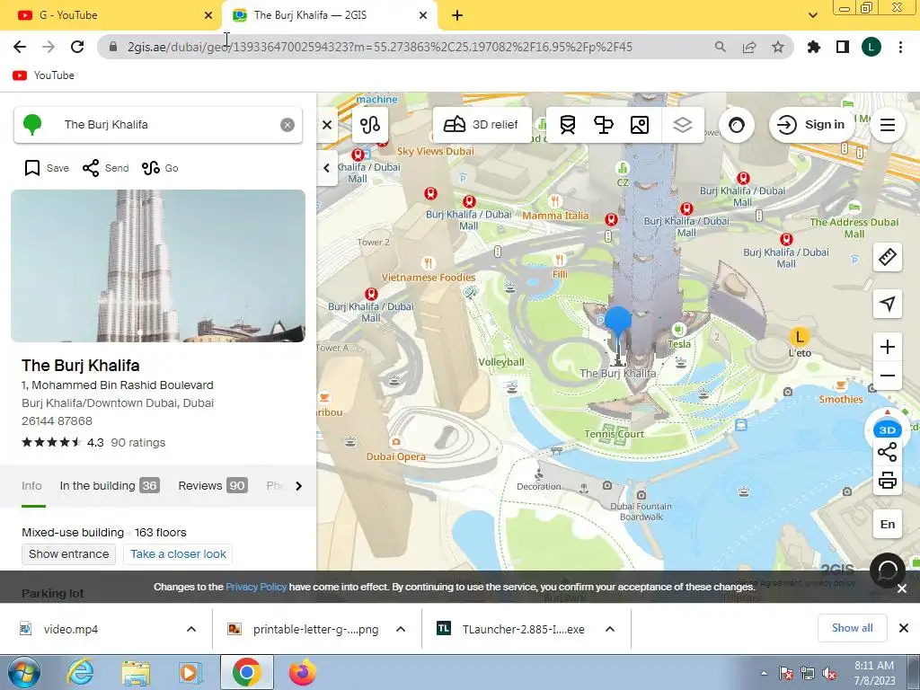Click Send to share the place
The height and width of the screenshot is (690, 920).
pyautogui.click(x=105, y=168)
